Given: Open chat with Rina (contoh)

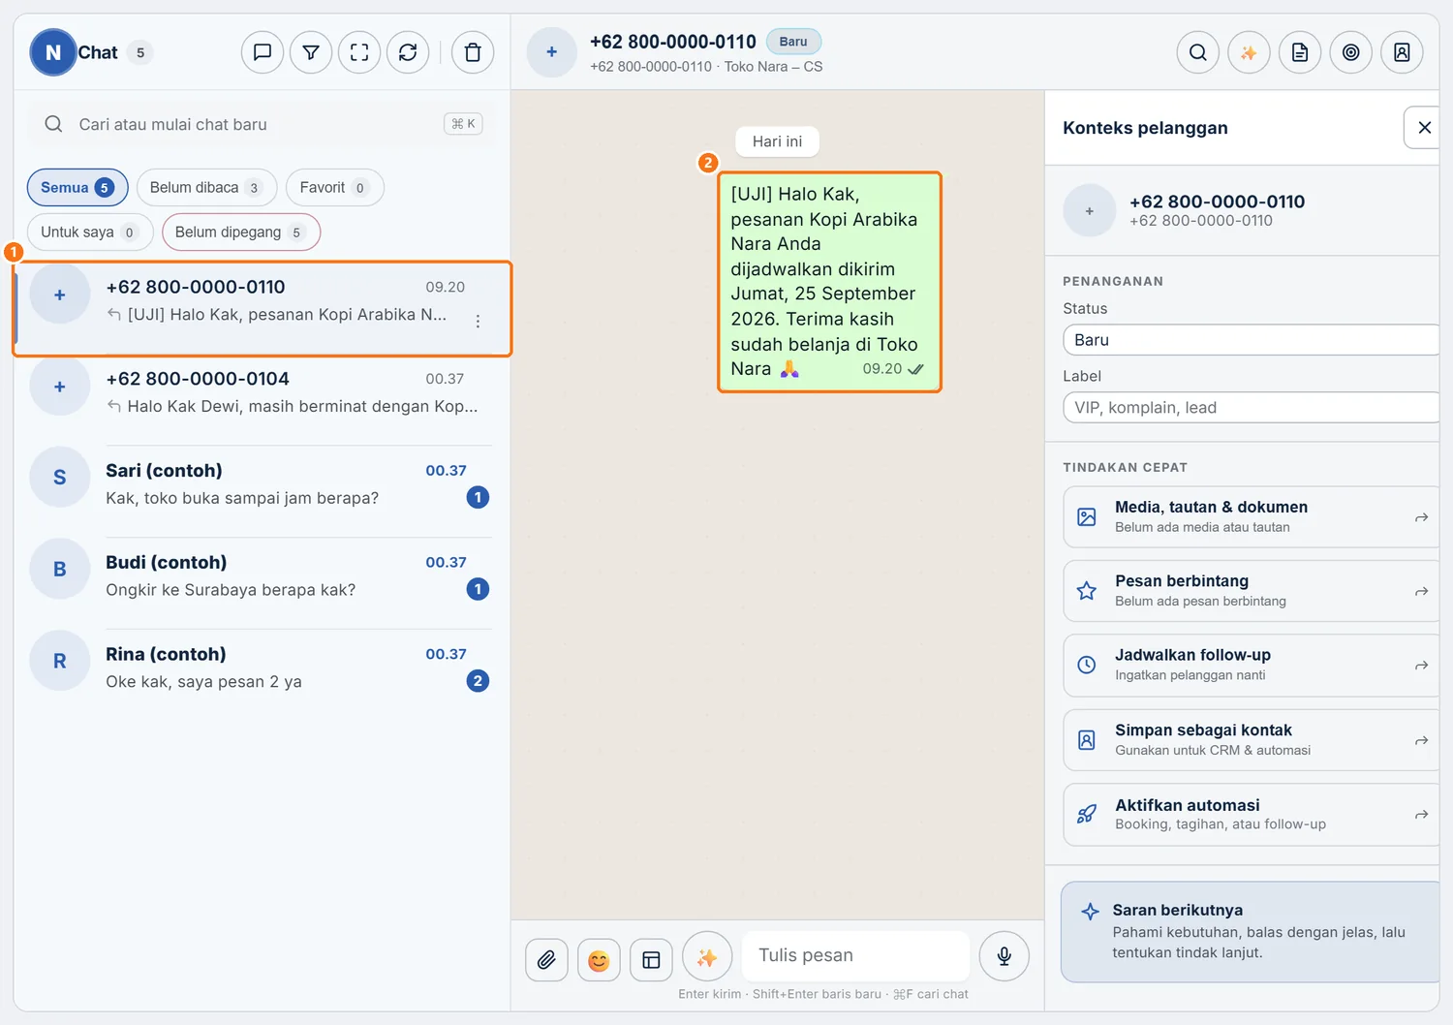Looking at the screenshot, I should (262, 668).
